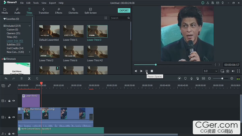This screenshot has width=242, height=136.
Task: Open the message envelope icon
Action: pos(218,3)
